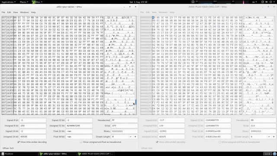Open the clock showing Sat 1 Aug
Image resolution: width=277 pixels, height=156 pixels.
click(138, 2)
